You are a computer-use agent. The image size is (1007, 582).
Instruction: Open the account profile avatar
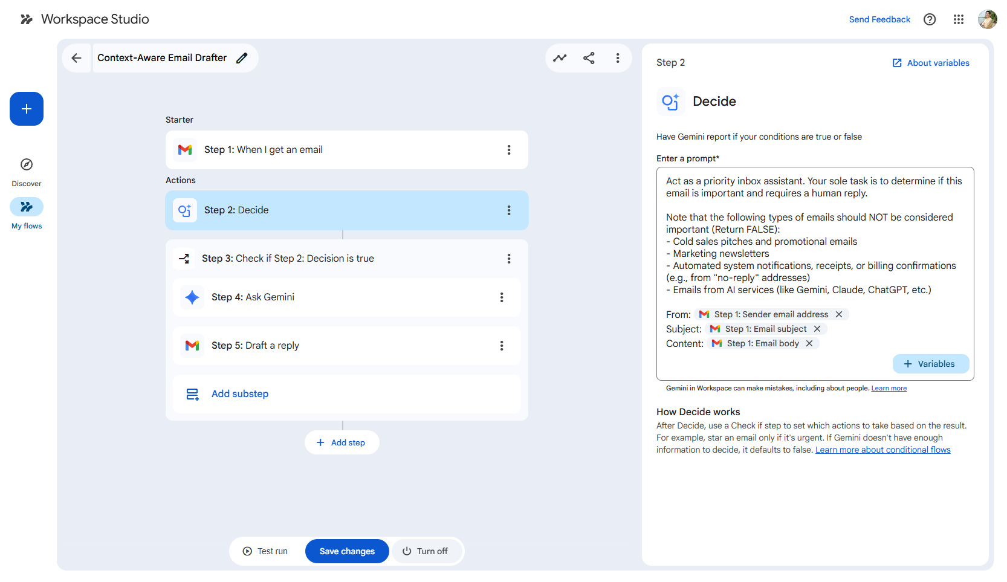[988, 19]
